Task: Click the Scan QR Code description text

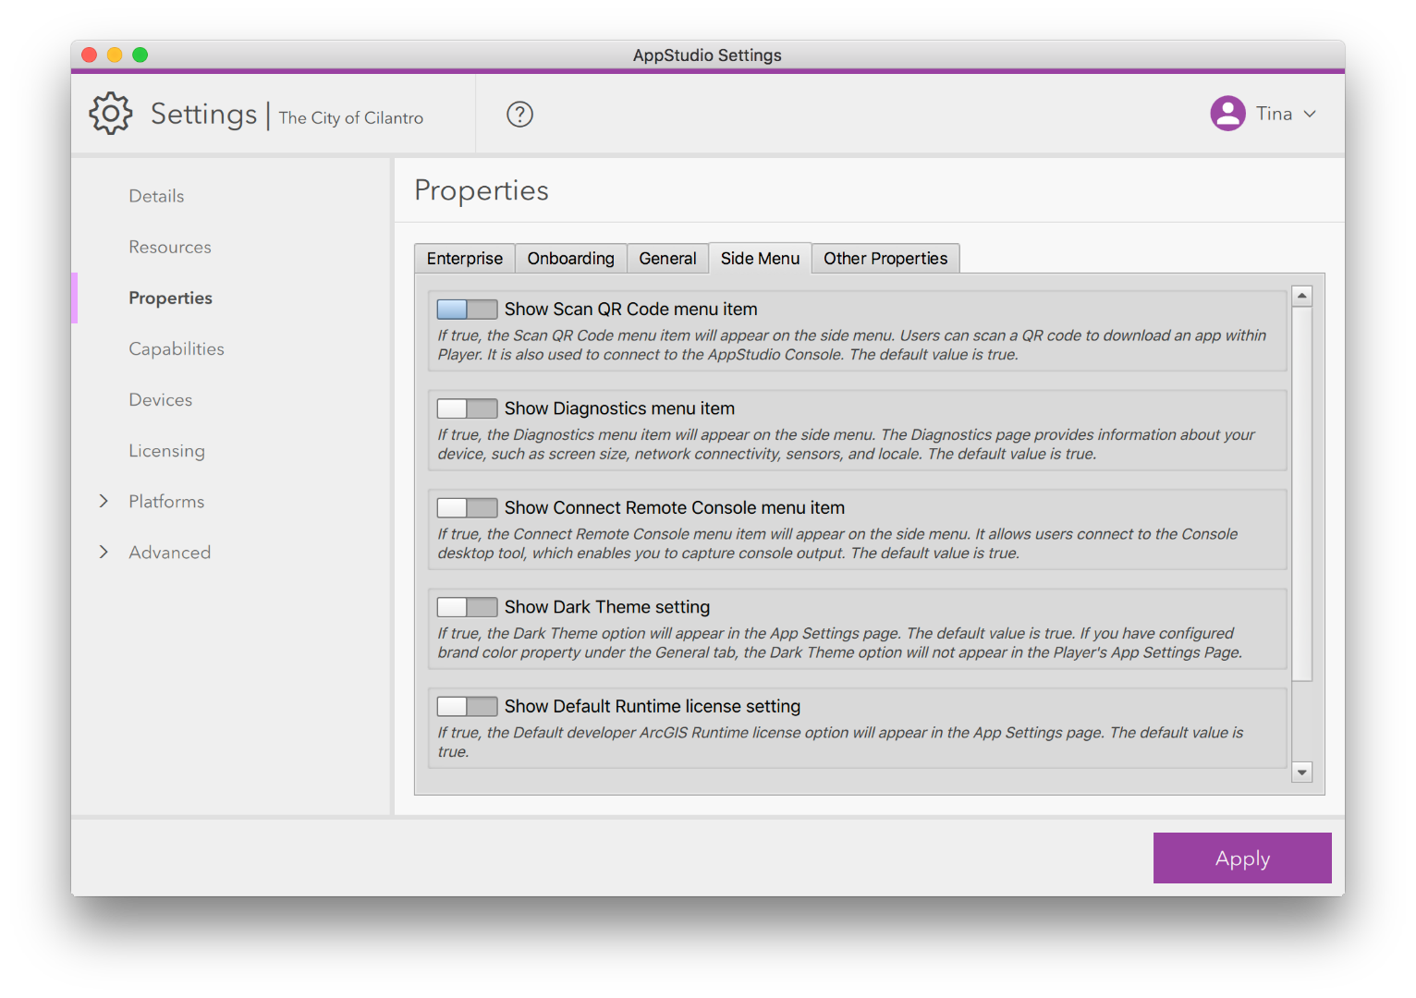Action: (852, 345)
